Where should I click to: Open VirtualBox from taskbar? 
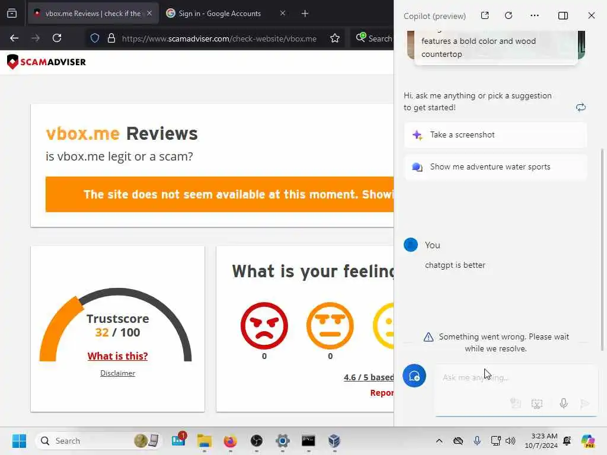point(334,441)
